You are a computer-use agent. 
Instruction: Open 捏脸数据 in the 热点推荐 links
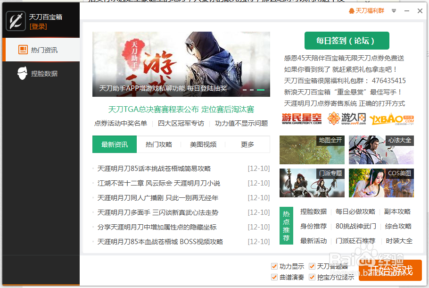(313, 212)
